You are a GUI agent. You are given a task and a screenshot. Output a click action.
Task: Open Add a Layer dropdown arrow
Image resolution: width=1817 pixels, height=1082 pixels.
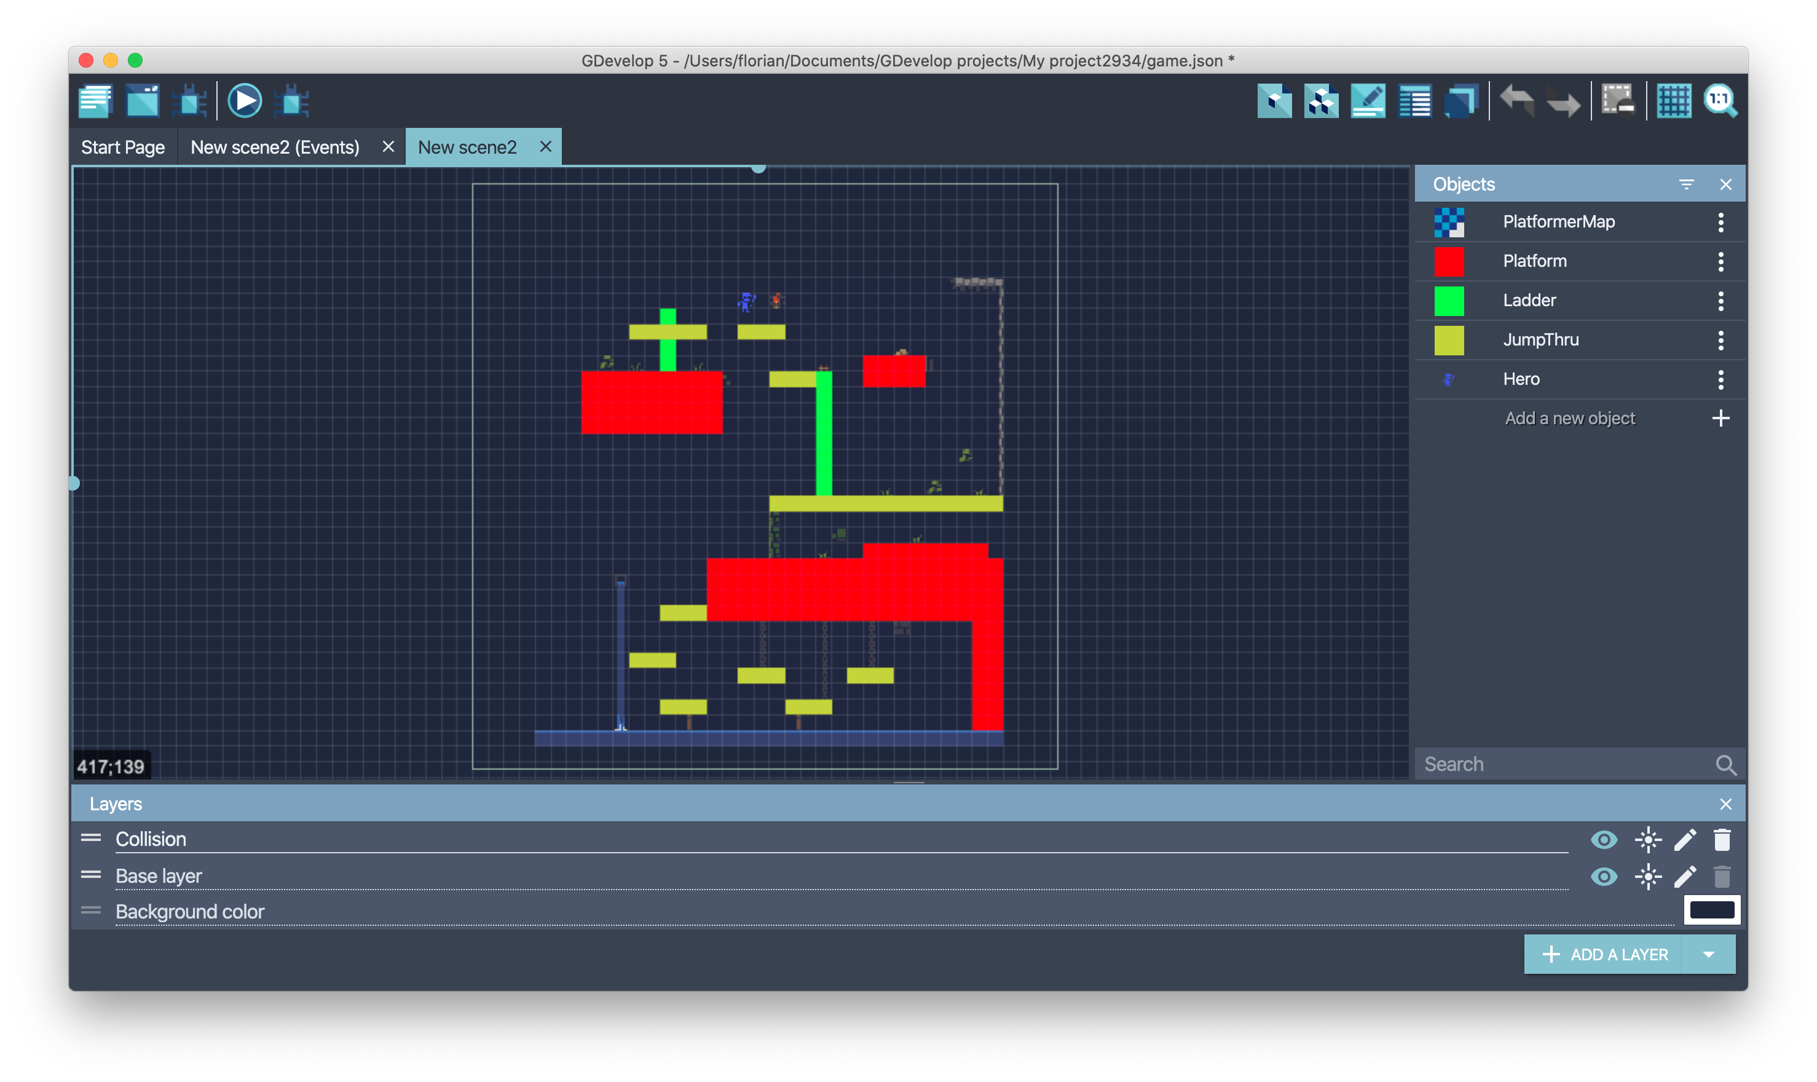(1708, 954)
